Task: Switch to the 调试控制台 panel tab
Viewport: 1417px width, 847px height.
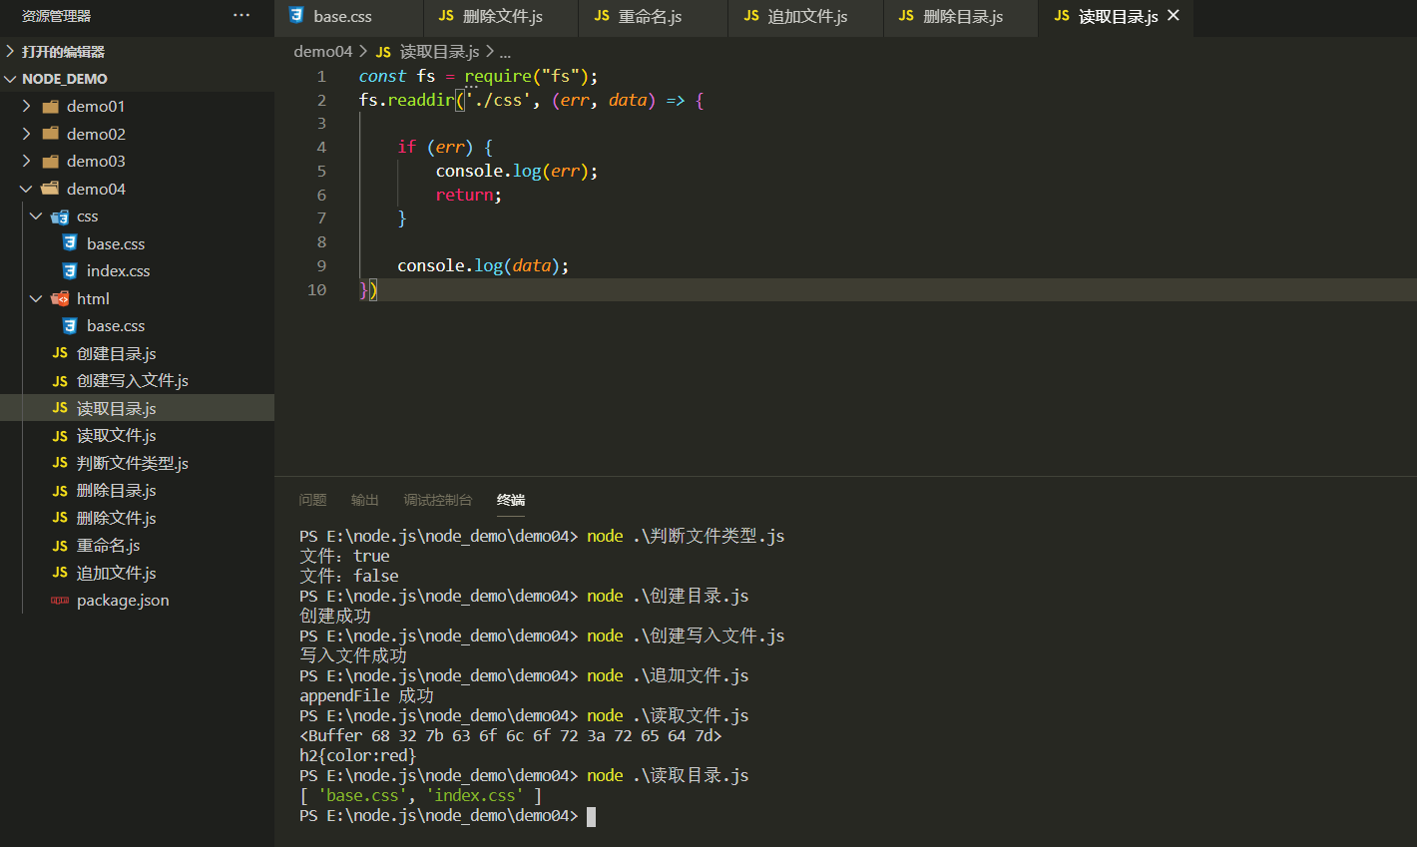Action: click(438, 500)
